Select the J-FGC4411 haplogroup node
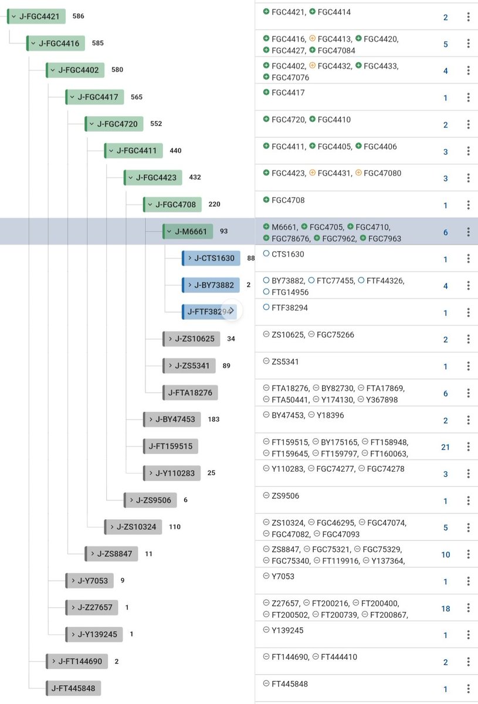Screen dimensions: 478x704 coord(134,151)
